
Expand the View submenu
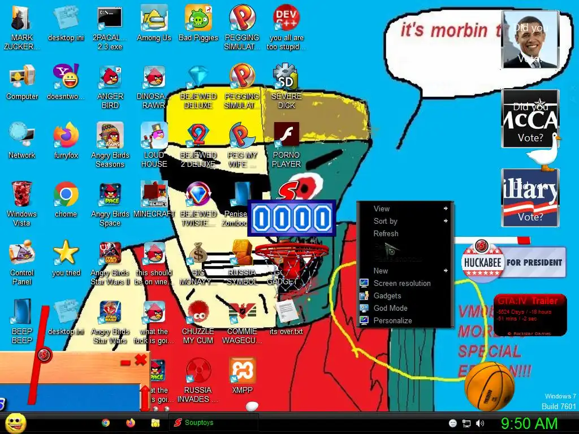(x=405, y=209)
